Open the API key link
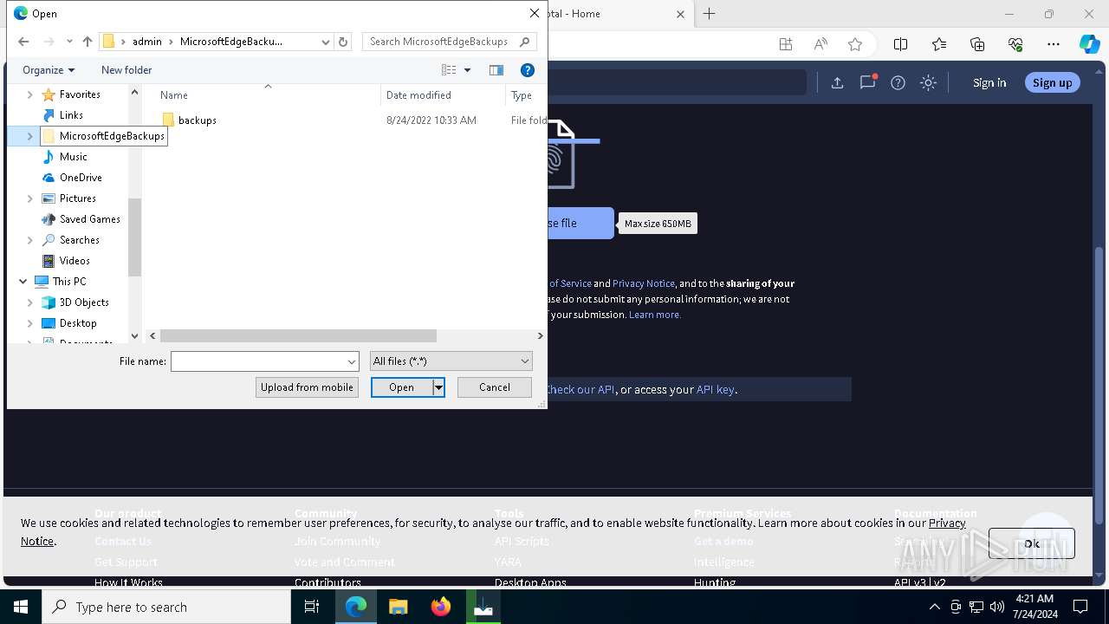Viewport: 1109px width, 624px height. [716, 390]
